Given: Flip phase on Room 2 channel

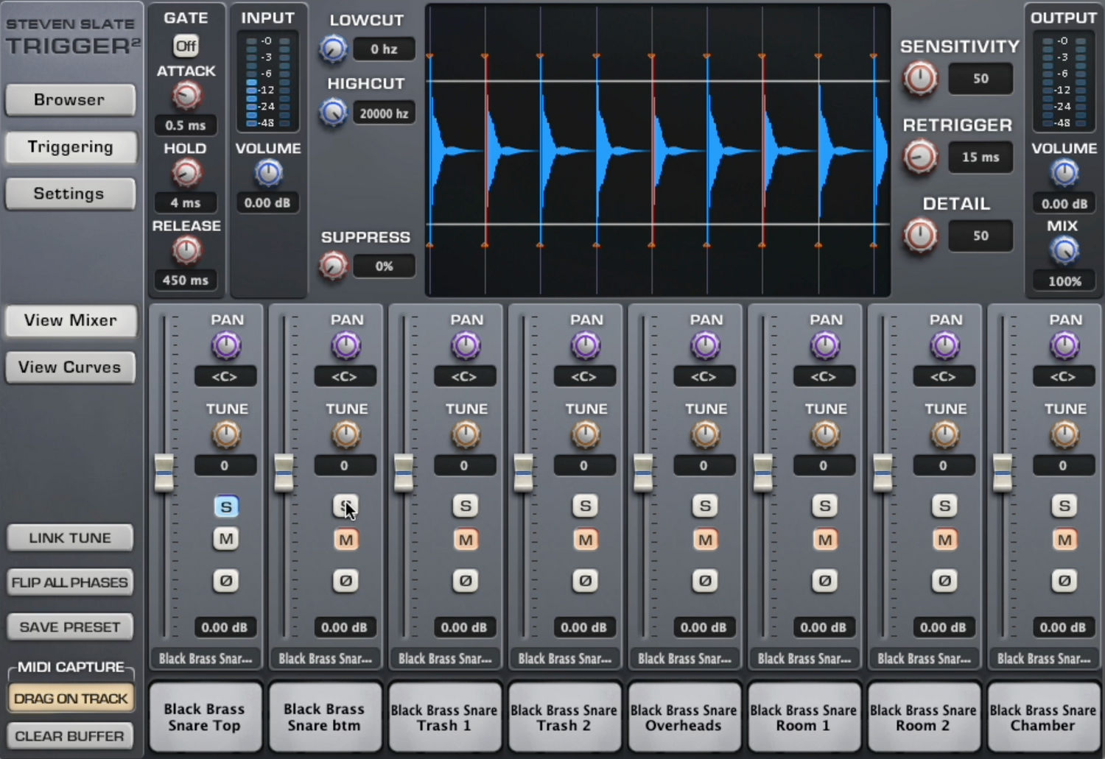Looking at the screenshot, I should [x=944, y=581].
